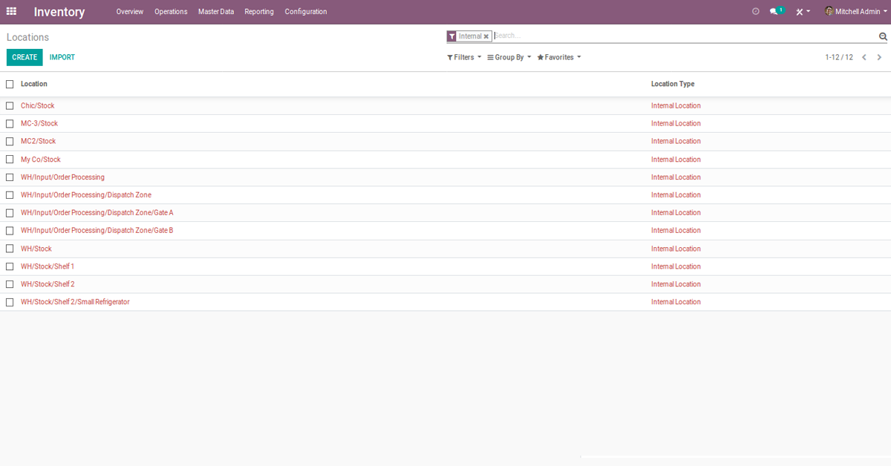The height and width of the screenshot is (466, 891).
Task: Check the Chic/Stock row checkbox
Action: tap(10, 105)
